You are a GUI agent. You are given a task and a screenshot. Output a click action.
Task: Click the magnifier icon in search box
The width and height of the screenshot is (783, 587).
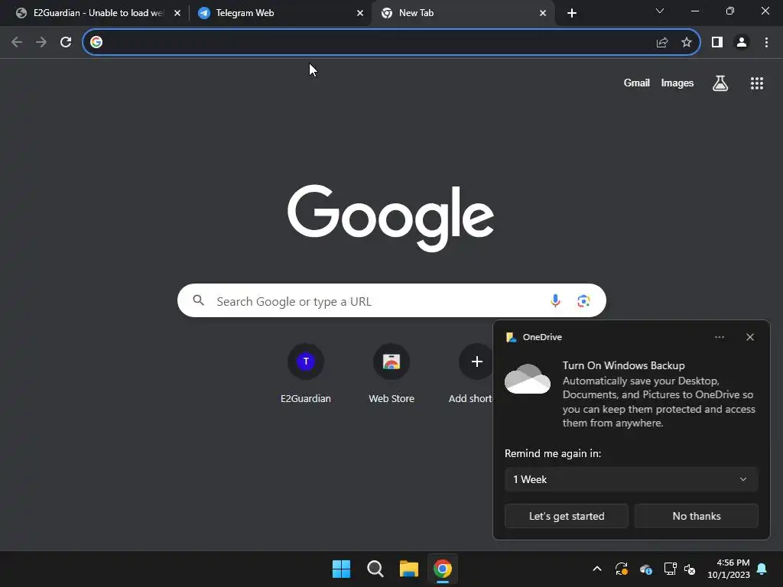(x=199, y=300)
